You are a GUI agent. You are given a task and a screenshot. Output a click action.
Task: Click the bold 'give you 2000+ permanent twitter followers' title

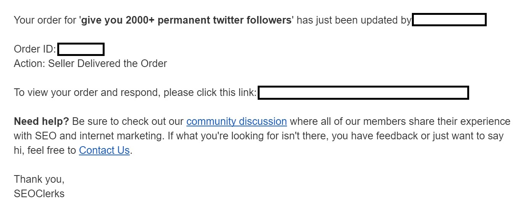pos(186,20)
